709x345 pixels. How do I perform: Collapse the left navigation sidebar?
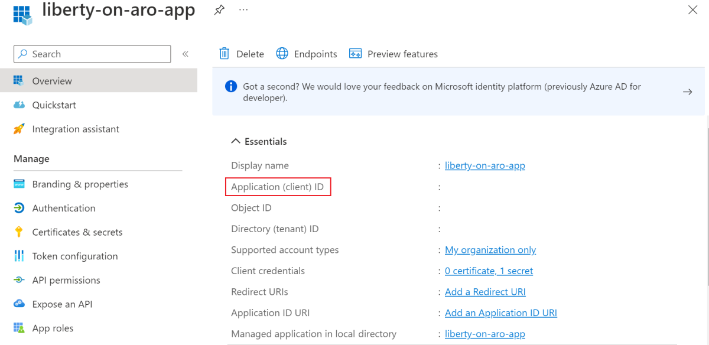185,53
